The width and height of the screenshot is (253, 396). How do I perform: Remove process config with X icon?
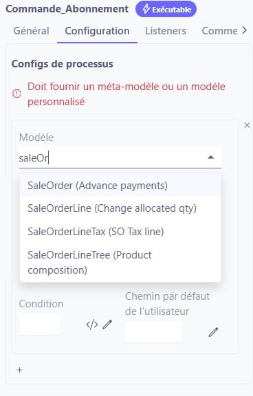[247, 125]
